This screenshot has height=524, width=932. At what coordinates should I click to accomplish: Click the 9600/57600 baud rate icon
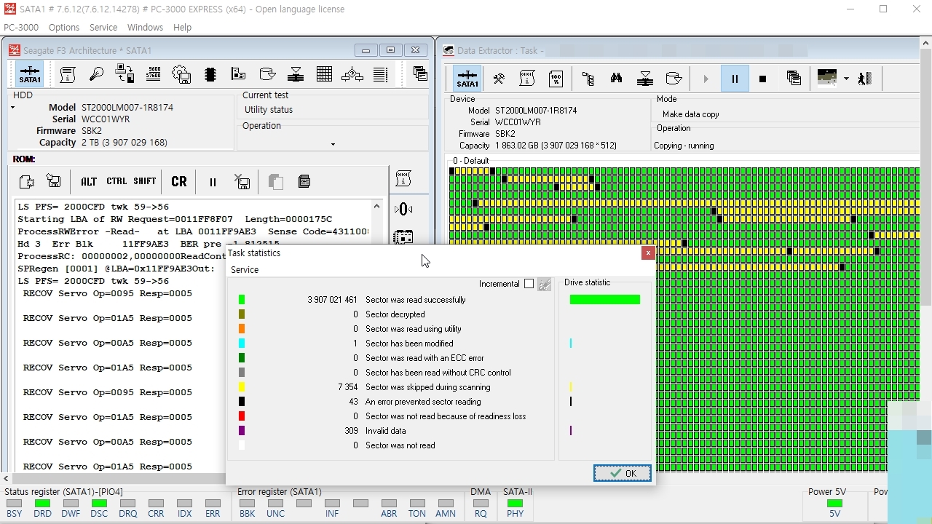[x=154, y=74]
